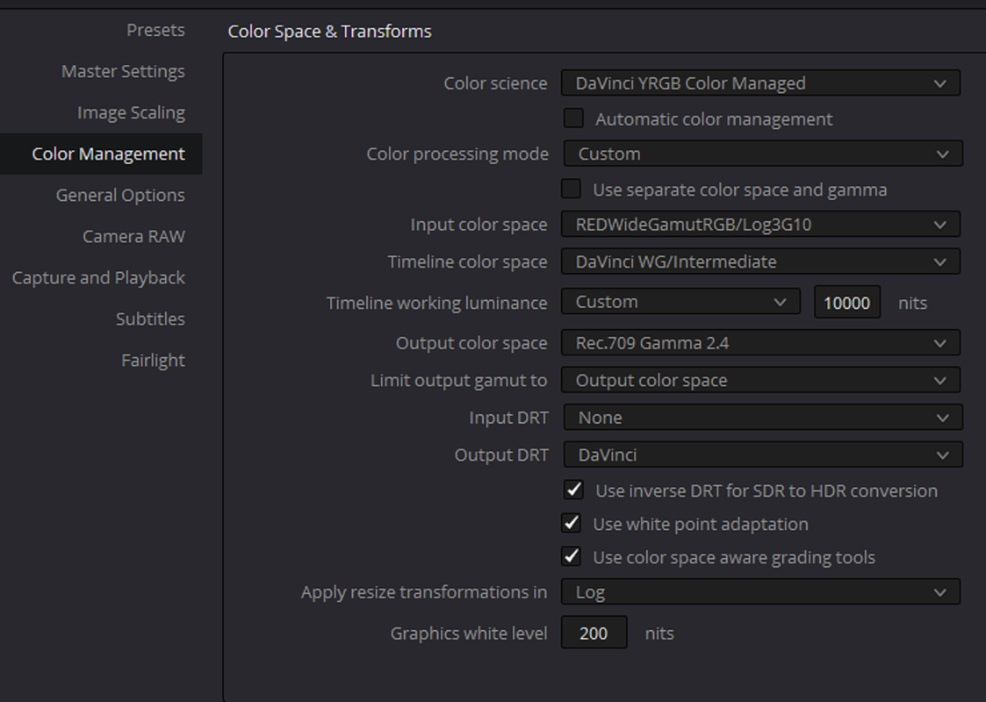Open General Options in sidebar
The width and height of the screenshot is (986, 702).
tap(120, 195)
